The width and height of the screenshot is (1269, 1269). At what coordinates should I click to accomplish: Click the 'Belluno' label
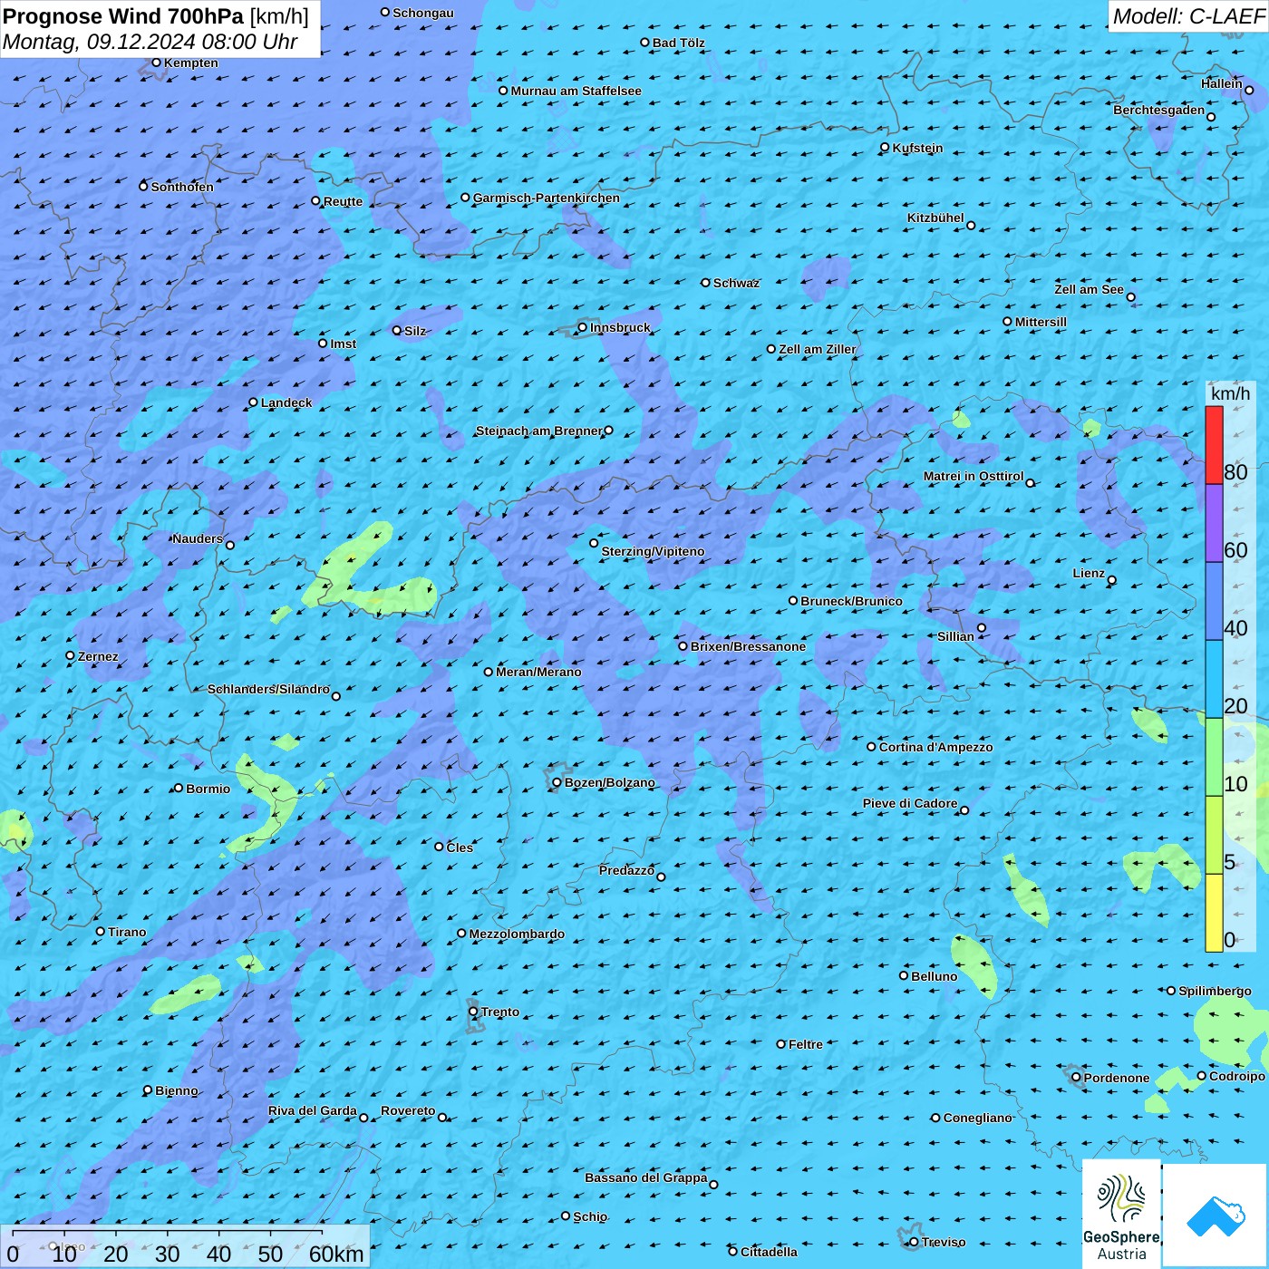pos(934,976)
